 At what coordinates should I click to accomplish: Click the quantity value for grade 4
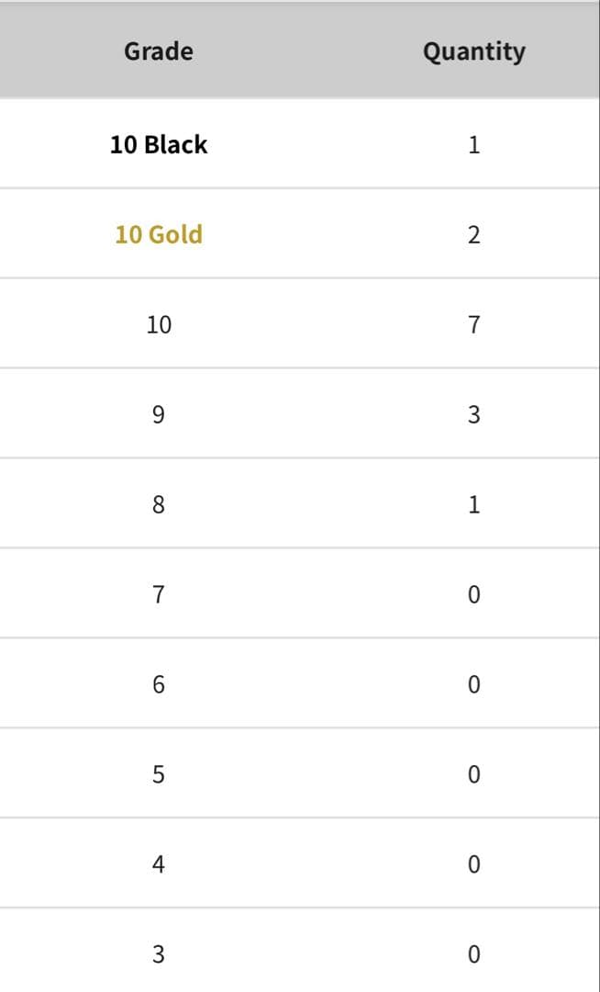click(473, 864)
